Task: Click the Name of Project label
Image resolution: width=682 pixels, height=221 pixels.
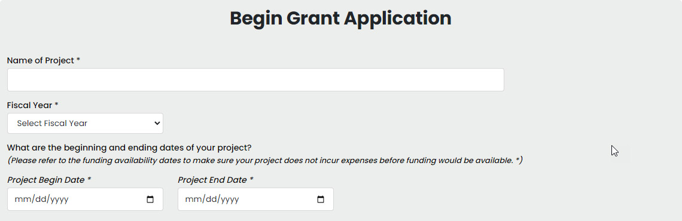Action: pos(44,61)
